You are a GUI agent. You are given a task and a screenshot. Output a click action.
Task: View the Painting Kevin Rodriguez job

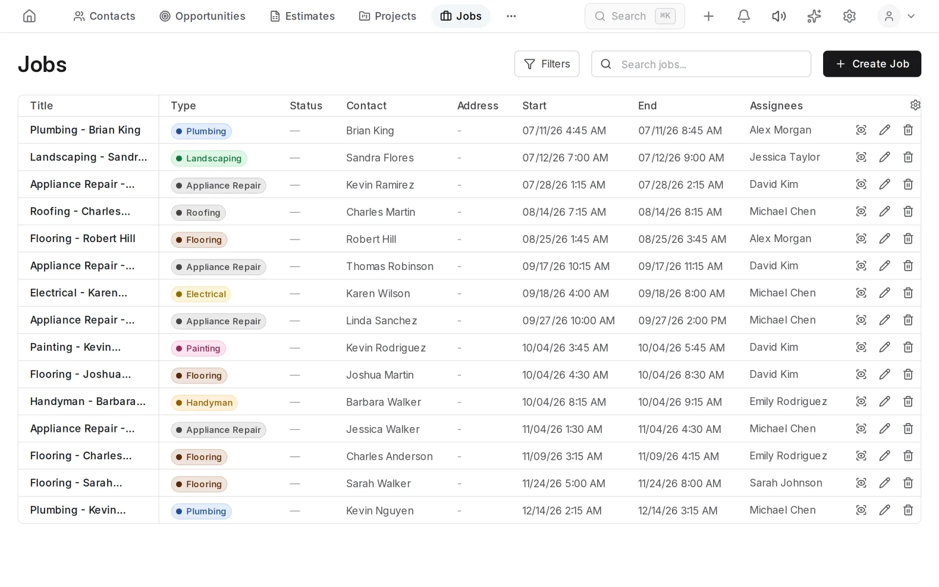tap(861, 347)
